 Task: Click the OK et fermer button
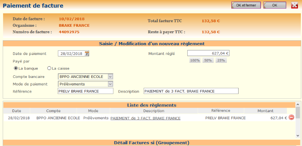(246, 5)
